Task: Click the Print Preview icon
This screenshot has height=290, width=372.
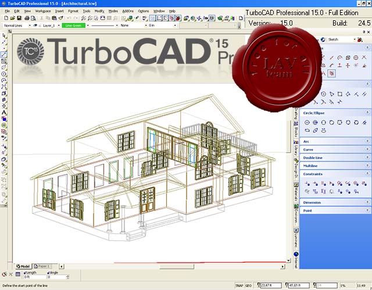Action: 33,18
